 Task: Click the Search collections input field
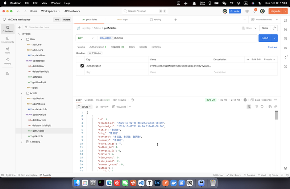pyautogui.click(x=47, y=27)
